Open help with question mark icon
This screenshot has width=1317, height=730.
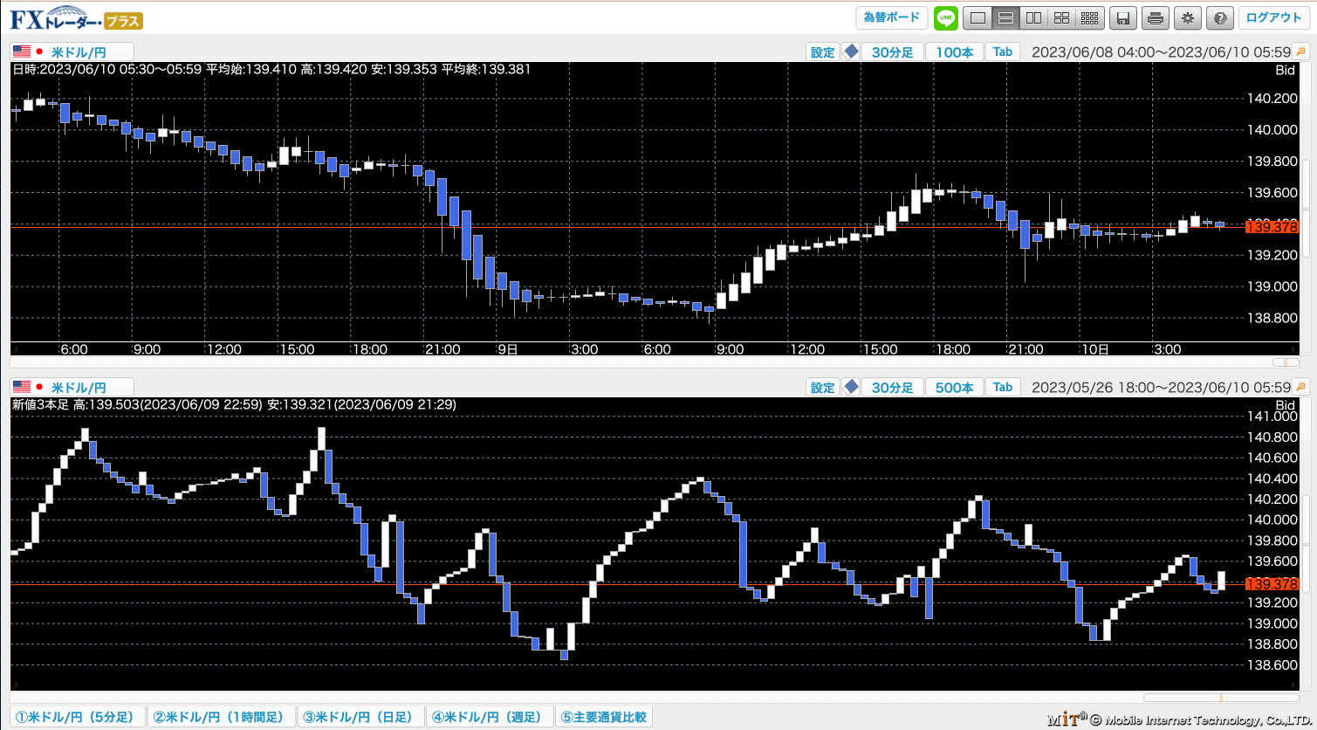(x=1219, y=18)
